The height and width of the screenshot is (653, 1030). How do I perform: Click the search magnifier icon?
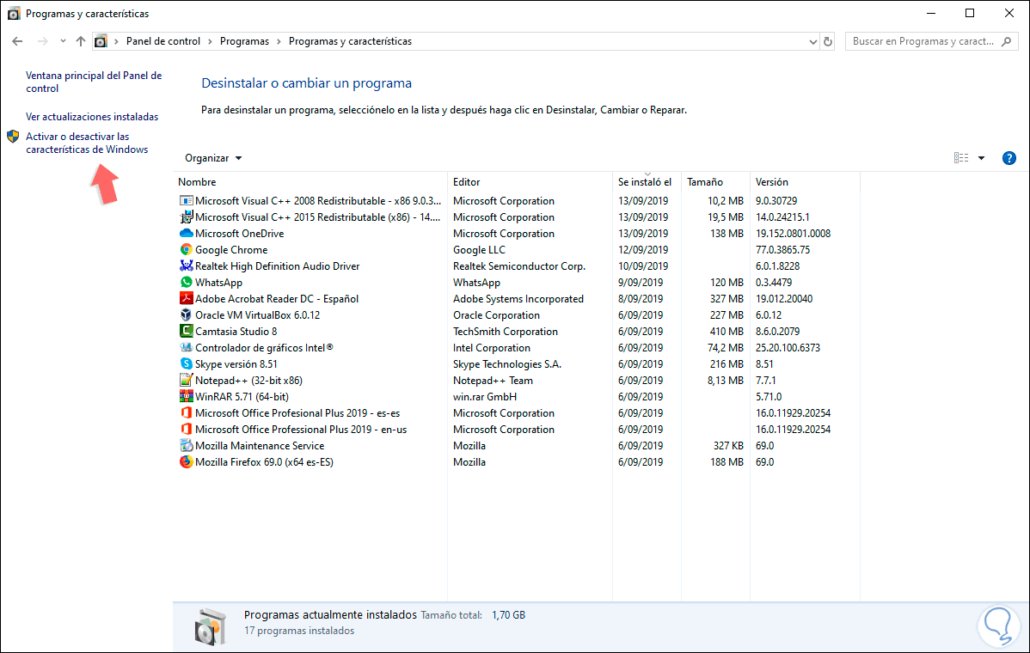[x=1006, y=41]
